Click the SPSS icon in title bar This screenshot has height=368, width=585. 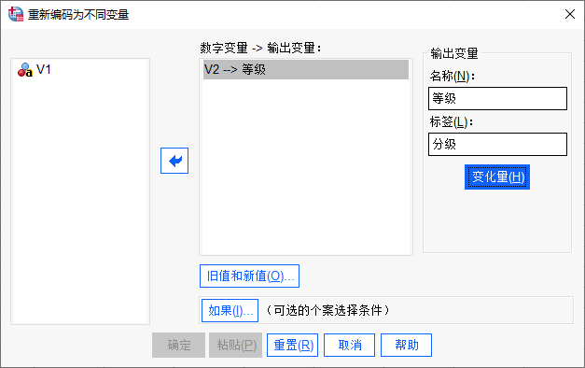click(16, 14)
